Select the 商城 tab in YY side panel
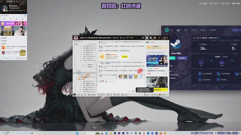Viewport: 241px width, 135px height. (147, 42)
